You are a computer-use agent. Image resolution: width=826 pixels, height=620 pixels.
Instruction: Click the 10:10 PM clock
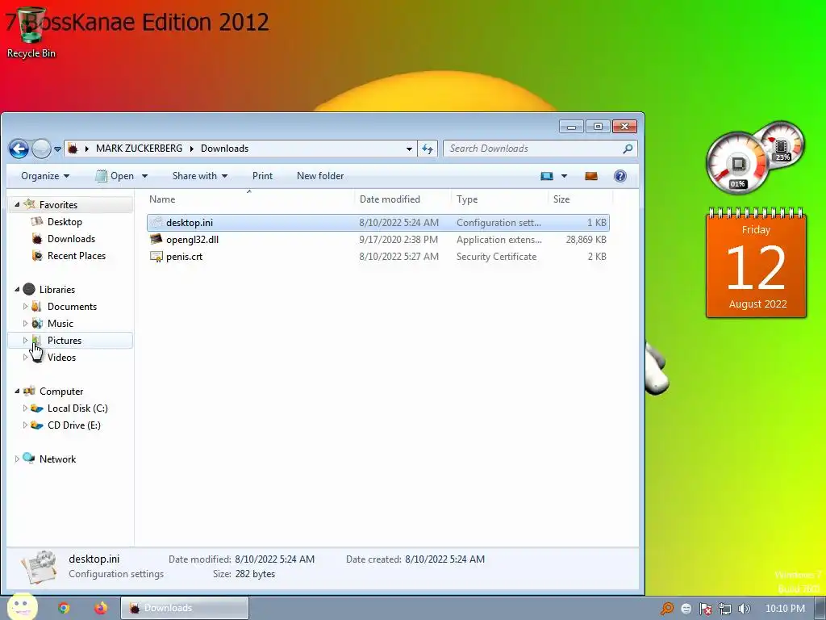tap(785, 609)
